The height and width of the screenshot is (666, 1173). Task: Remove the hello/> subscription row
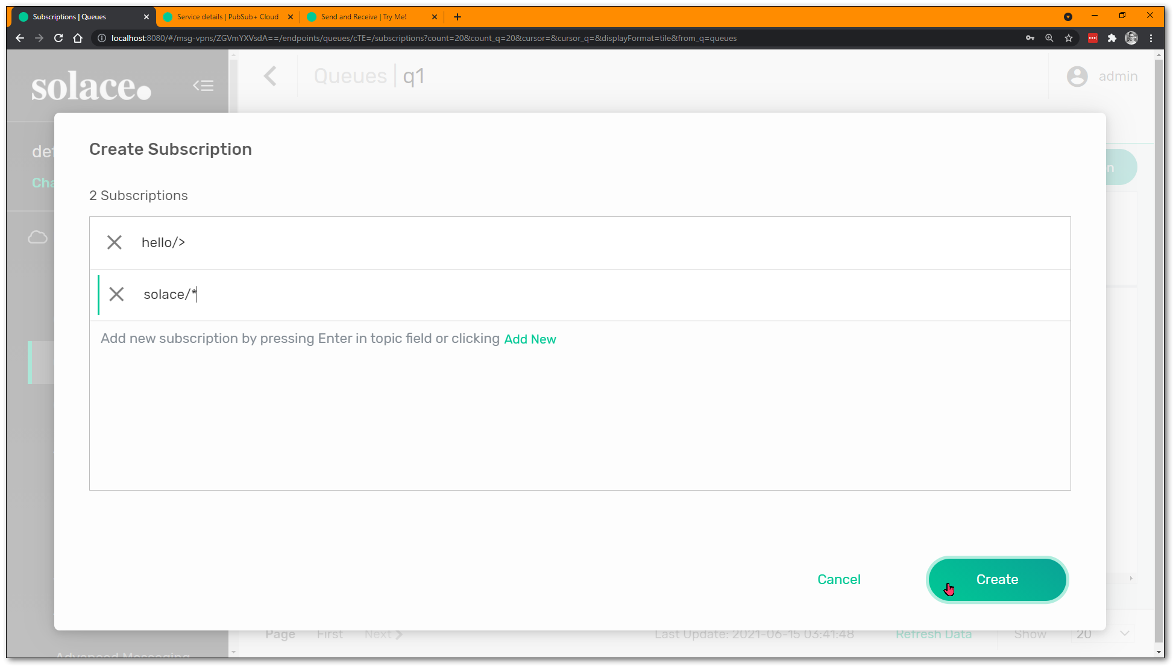(114, 242)
